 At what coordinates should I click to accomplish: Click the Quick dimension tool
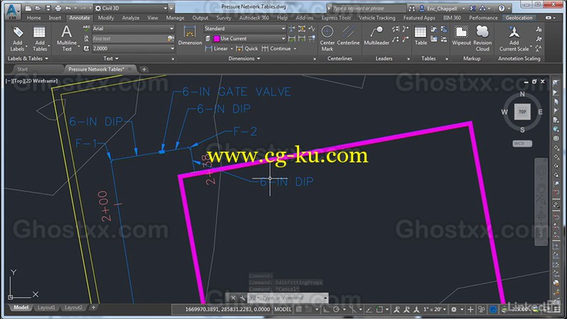tap(247, 48)
